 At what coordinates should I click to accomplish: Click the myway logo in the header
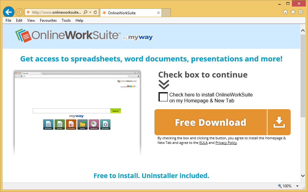pos(141,38)
